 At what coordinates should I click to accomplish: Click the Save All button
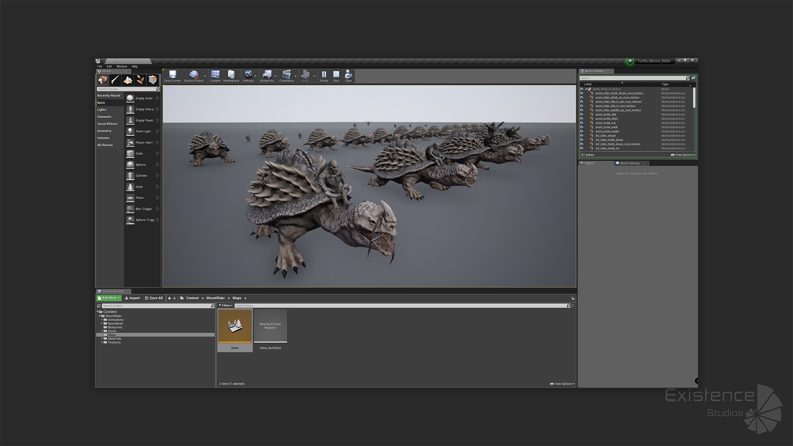(154, 298)
